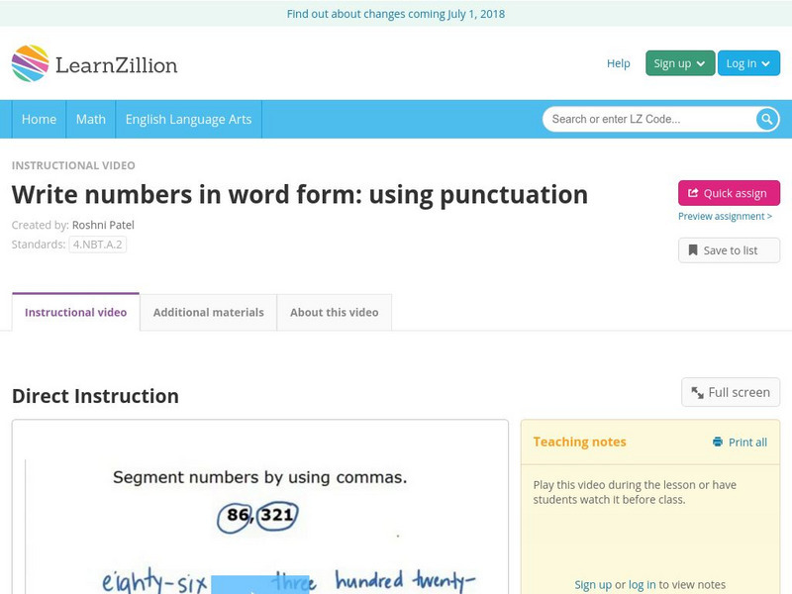Open the English Language Arts section
Viewport: 792px width, 594px height.
[191, 119]
